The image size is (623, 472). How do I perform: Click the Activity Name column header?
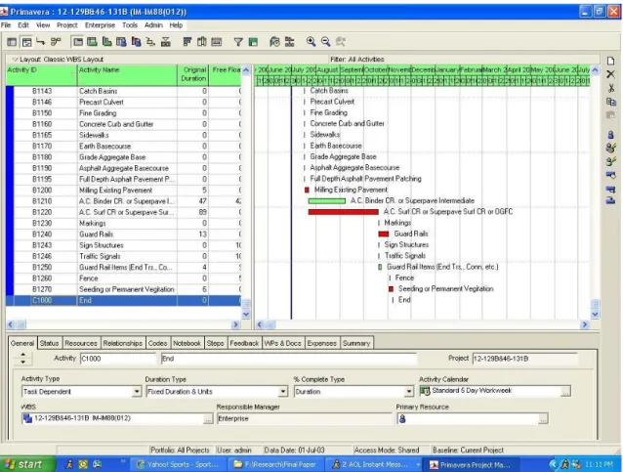tap(127, 74)
